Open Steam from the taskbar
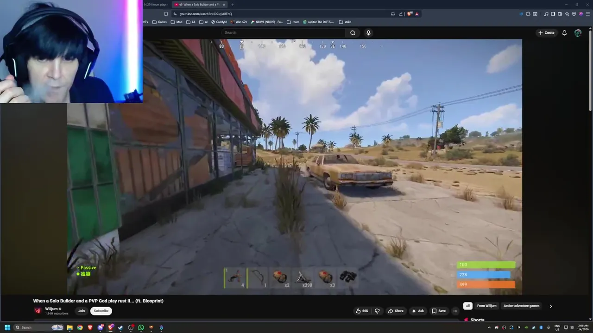 point(120,327)
